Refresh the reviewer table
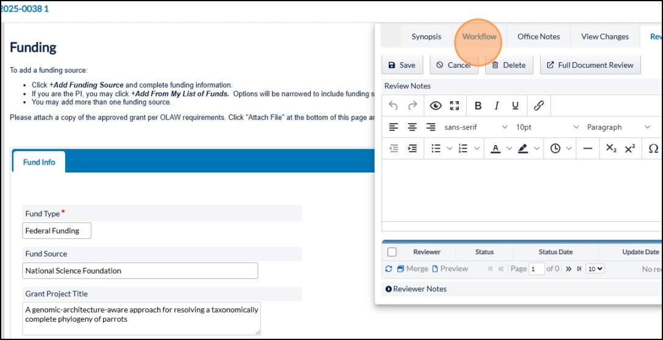The width and height of the screenshot is (663, 340). [x=389, y=269]
